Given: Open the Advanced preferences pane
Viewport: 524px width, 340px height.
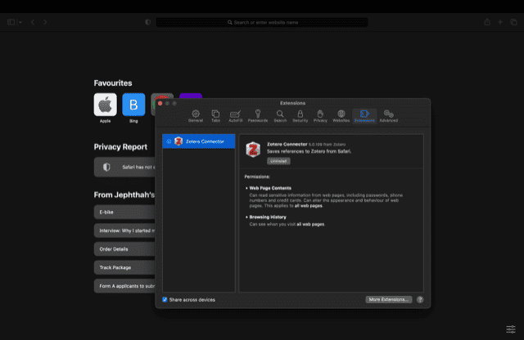Looking at the screenshot, I should (x=388, y=115).
